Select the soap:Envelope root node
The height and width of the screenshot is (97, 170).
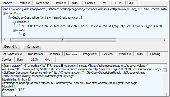tap(84, 9)
